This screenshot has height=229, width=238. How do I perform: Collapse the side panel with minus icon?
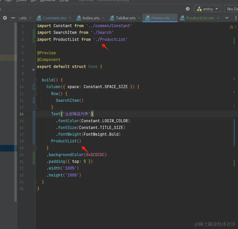[x=13, y=18]
